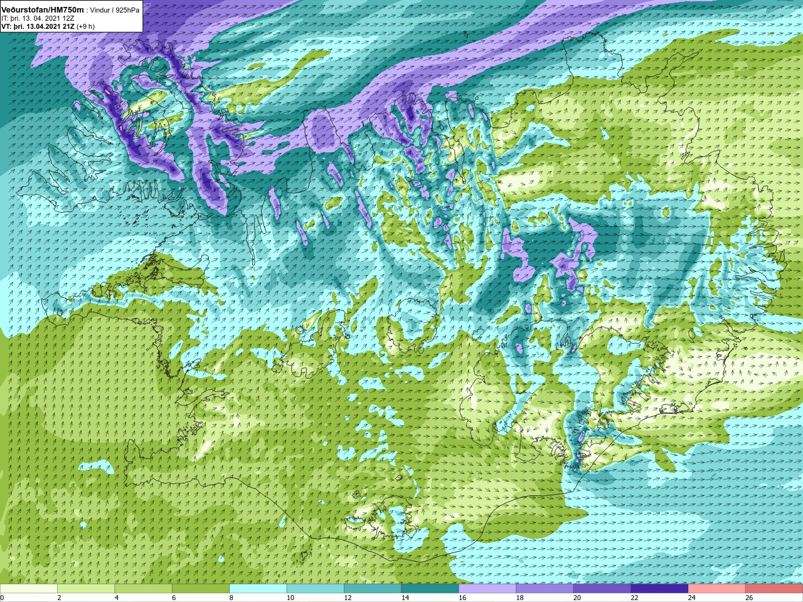Click the 'IT: þri. 13. 04. 2021 12Z' line
The width and height of the screenshot is (803, 602).
click(x=38, y=19)
